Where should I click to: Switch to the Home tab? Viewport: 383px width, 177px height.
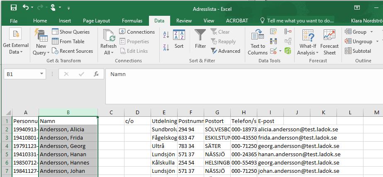click(x=40, y=21)
